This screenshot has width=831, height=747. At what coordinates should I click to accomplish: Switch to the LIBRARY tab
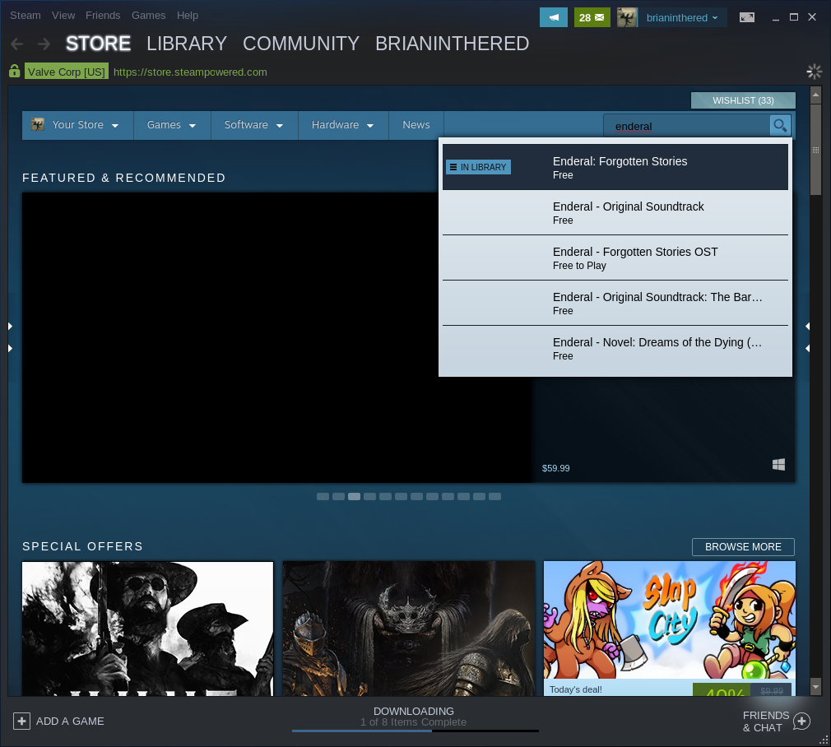coord(187,44)
